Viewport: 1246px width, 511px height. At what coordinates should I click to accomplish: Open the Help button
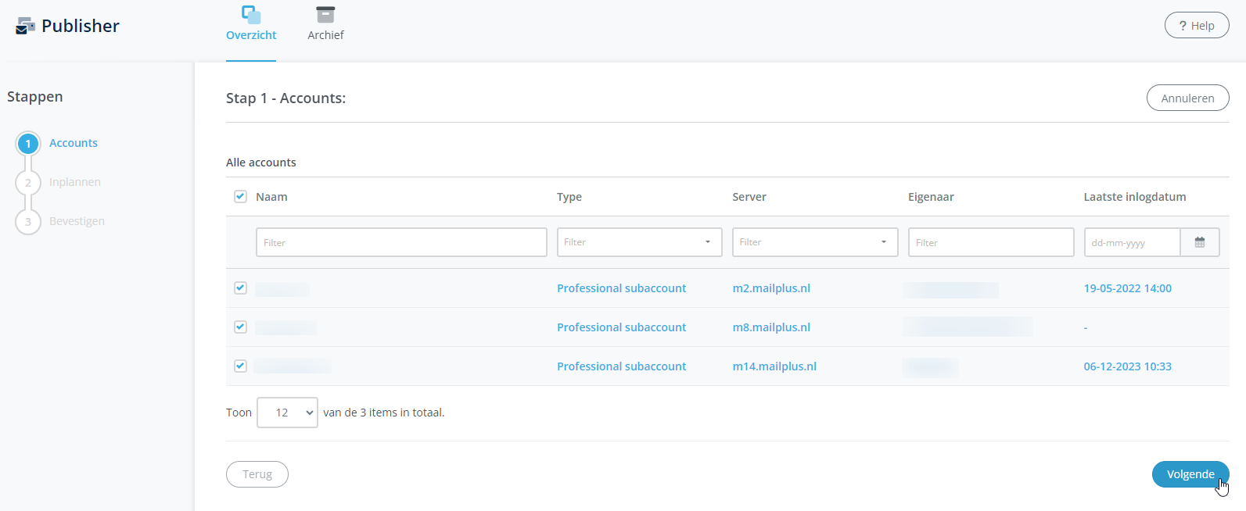(x=1196, y=26)
